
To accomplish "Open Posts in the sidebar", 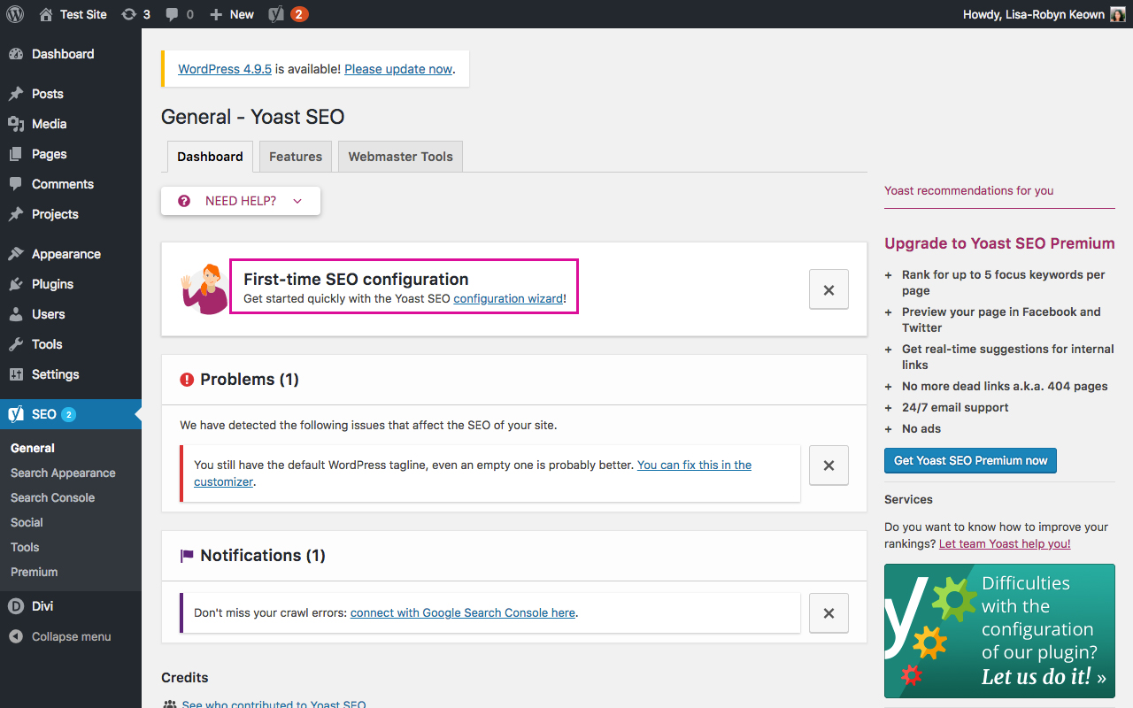I will (x=71, y=94).
